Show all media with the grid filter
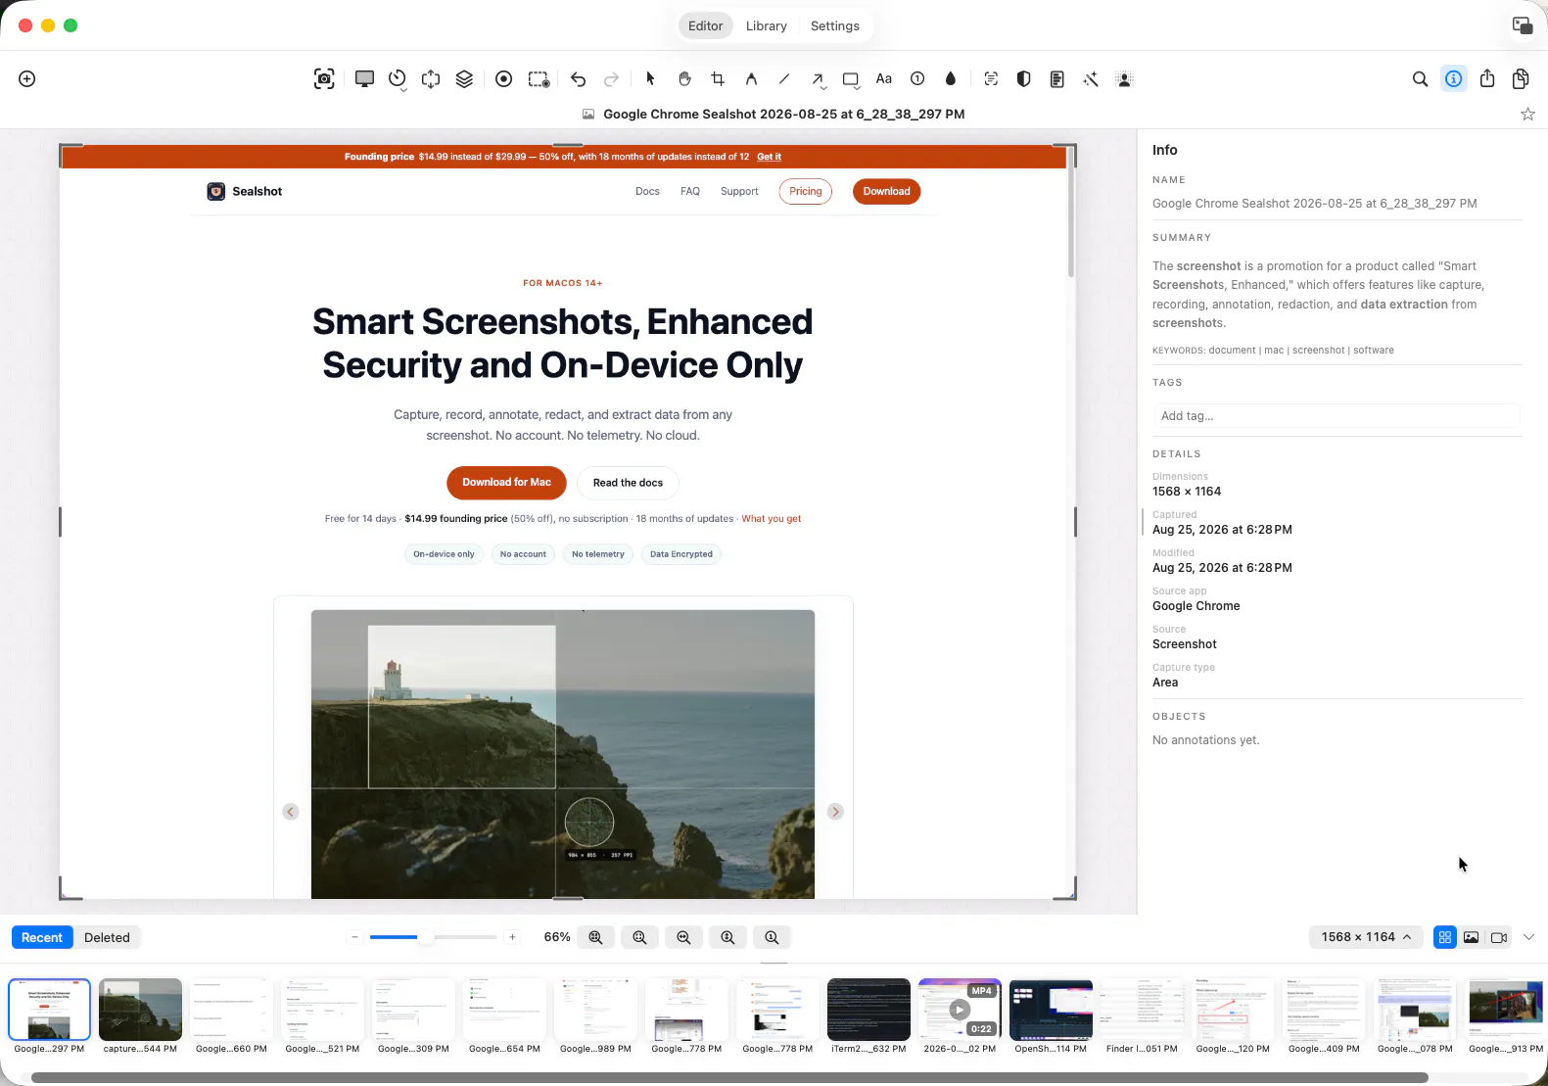Screen dimensions: 1548x1086 1444,937
